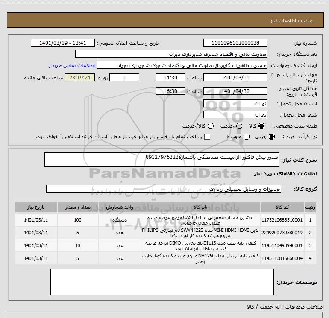This screenshot has height=318, width=329.
Task: Open the اطلاعات تماس خریدار link
Action: click(x=72, y=65)
